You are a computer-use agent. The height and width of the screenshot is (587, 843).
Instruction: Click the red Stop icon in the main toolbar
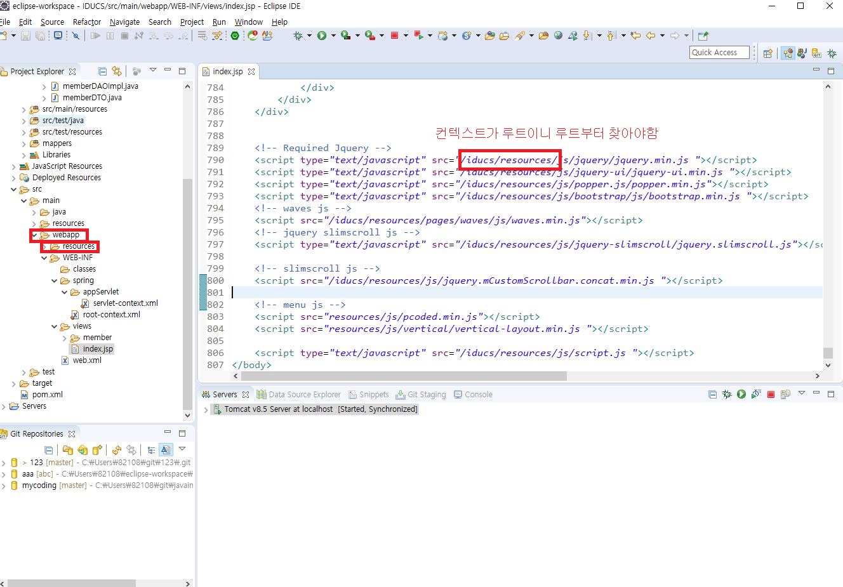394,36
